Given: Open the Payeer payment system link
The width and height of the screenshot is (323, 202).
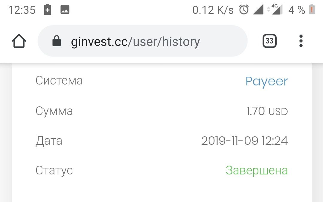Looking at the screenshot, I should click(267, 81).
